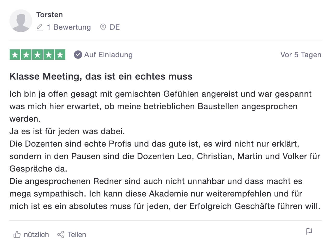This screenshot has height=249, width=331.
Task: Click the pencil icon beside review count
Action: pyautogui.click(x=40, y=27)
